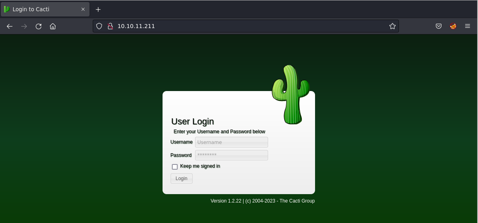
Task: Click the Password label
Action: pos(181,155)
